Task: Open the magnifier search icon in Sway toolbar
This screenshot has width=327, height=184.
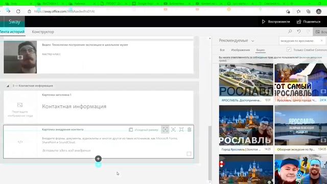Action: click(x=290, y=32)
